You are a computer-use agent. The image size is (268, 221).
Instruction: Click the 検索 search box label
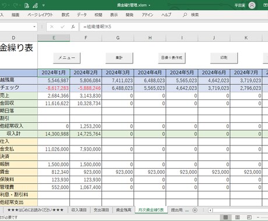pyautogui.click(x=195, y=15)
